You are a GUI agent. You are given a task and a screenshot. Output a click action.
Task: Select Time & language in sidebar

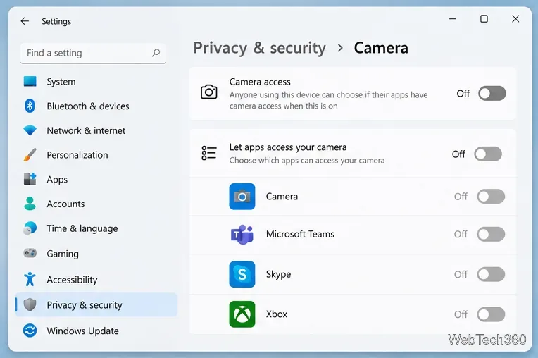(x=96, y=228)
